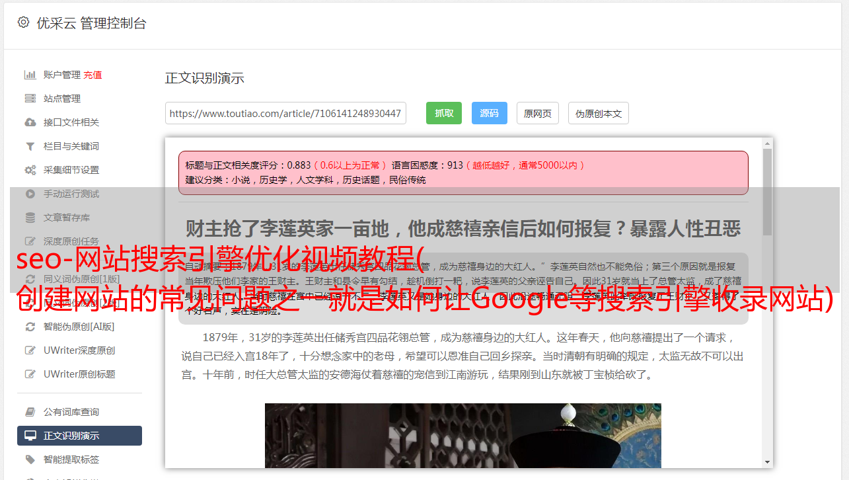Image resolution: width=849 pixels, height=480 pixels.
Task: Go to 公有词库查询
Action: (x=71, y=412)
